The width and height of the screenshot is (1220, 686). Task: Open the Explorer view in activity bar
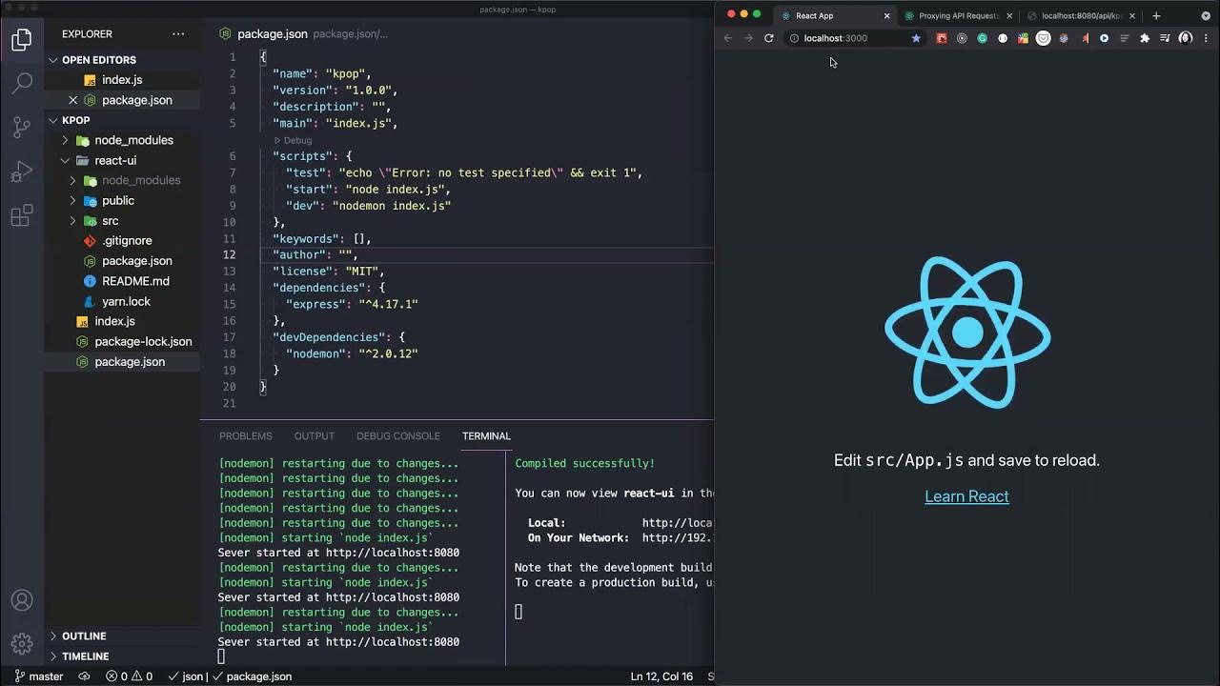coord(21,40)
